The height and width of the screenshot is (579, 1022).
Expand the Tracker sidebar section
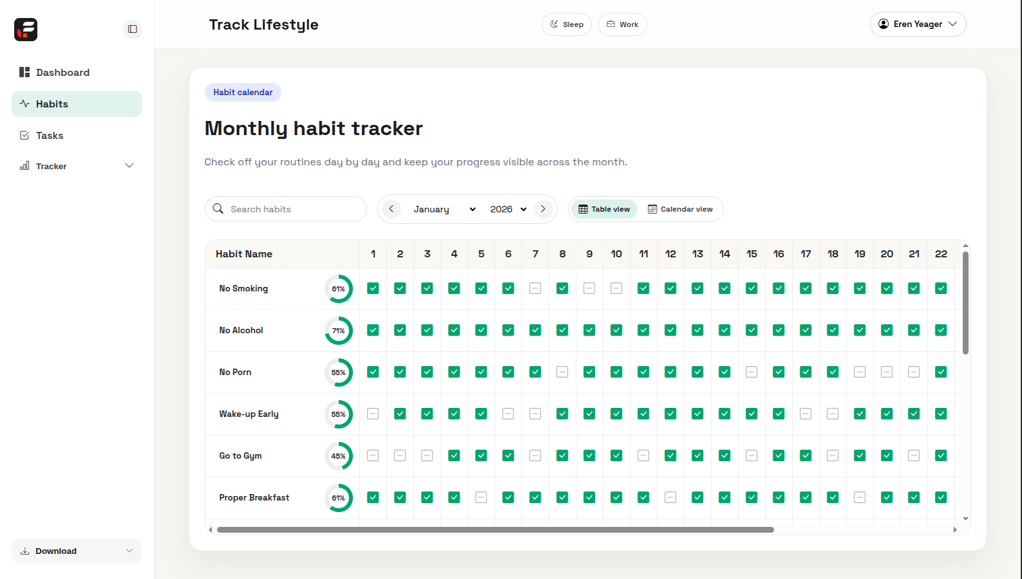click(x=77, y=166)
